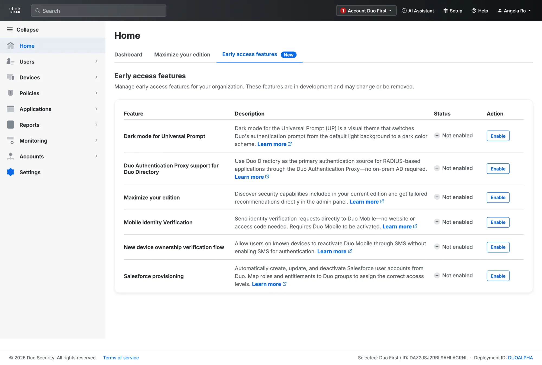Click the Settings gear icon

coord(11,172)
